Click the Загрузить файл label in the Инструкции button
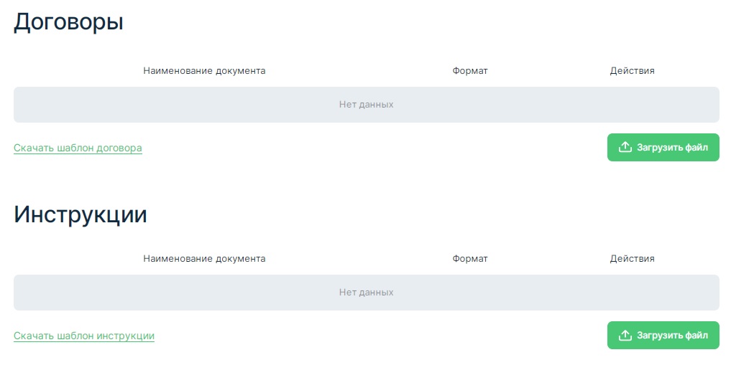The width and height of the screenshot is (731, 365). pos(672,336)
